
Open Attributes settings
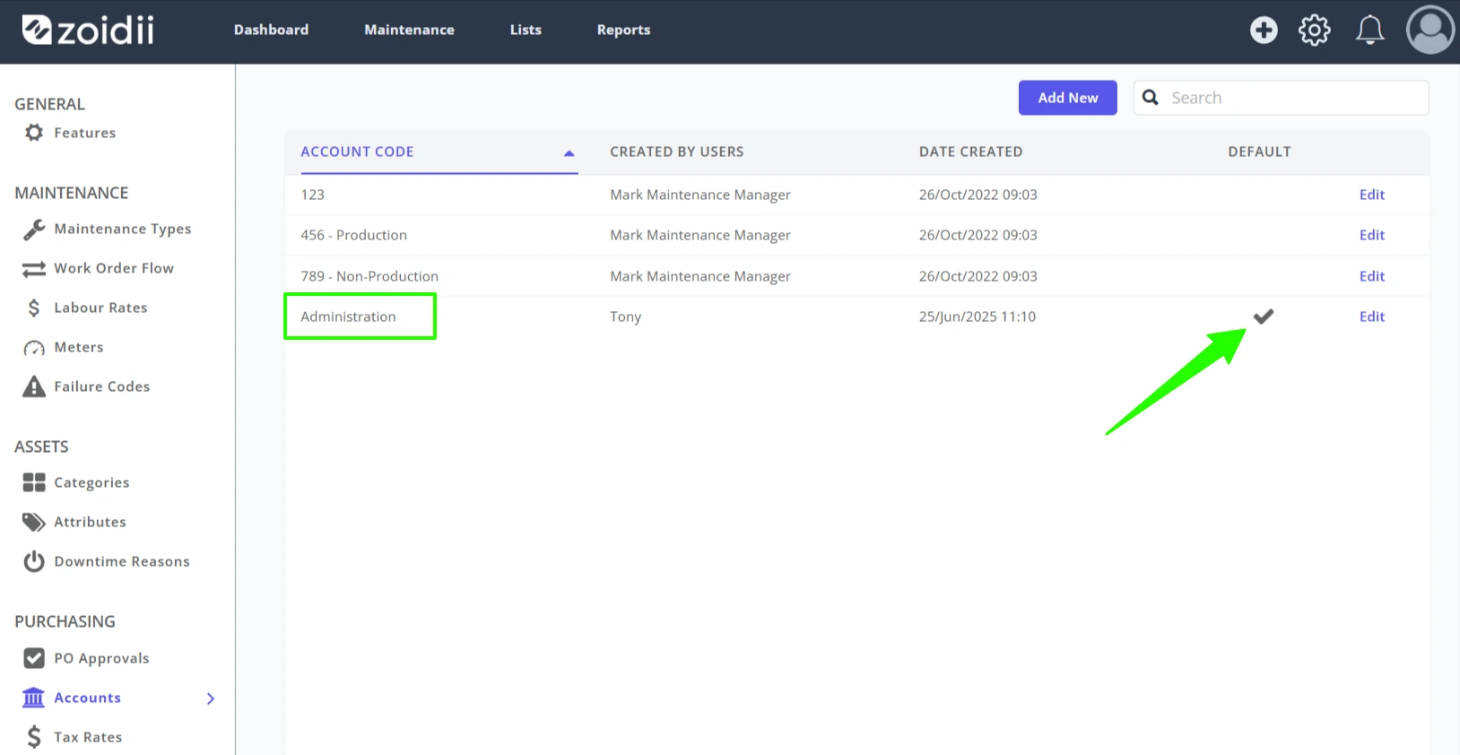(90, 522)
